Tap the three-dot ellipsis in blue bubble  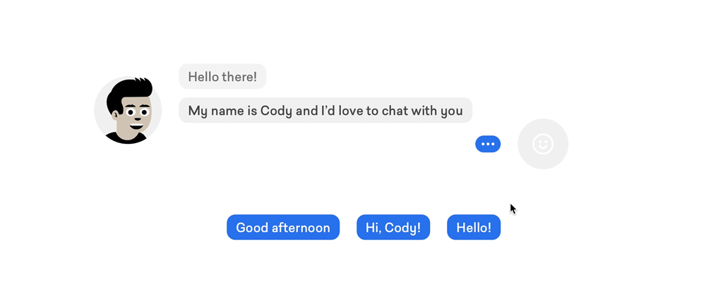pyautogui.click(x=488, y=144)
